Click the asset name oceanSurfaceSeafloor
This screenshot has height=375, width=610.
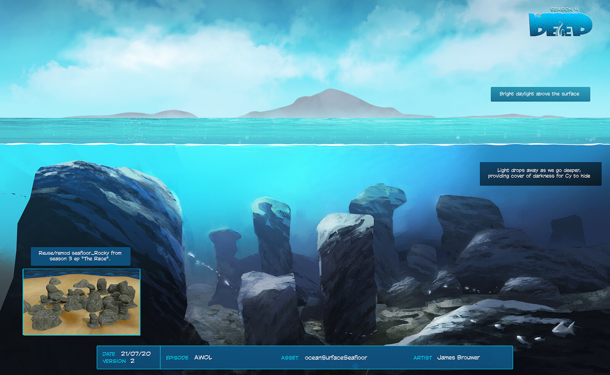click(336, 357)
